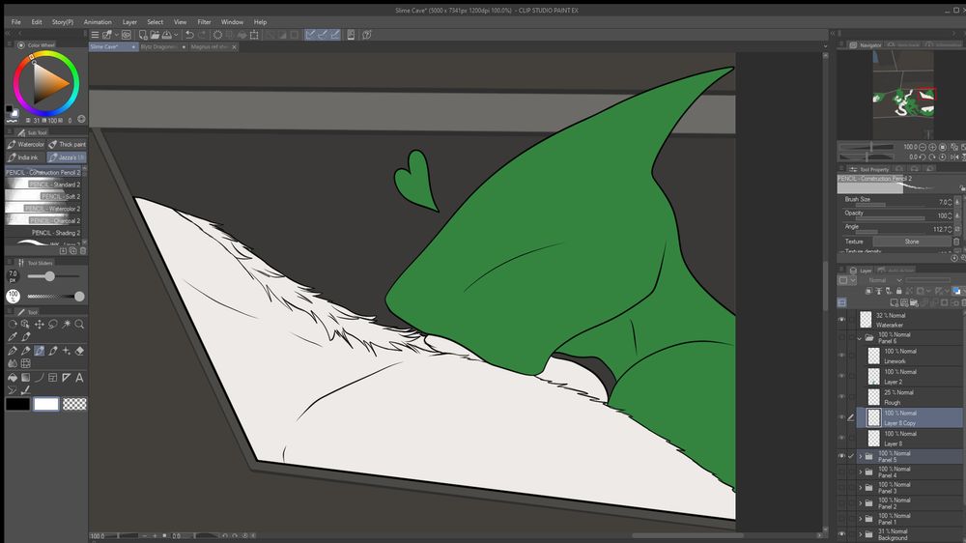This screenshot has height=543, width=966.
Task: Toggle visibility of the Rough layer
Action: (841, 397)
